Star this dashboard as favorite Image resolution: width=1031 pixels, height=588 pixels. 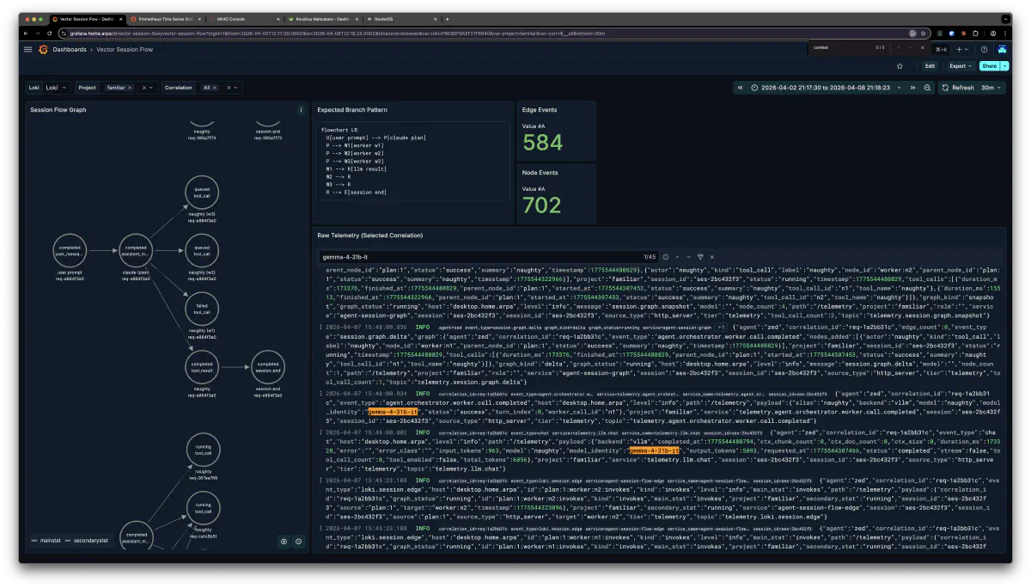point(900,65)
